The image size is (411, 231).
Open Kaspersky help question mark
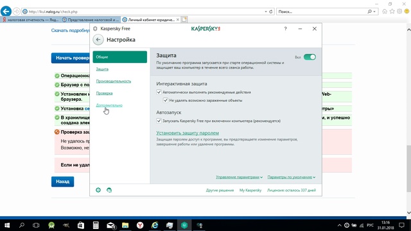click(x=285, y=29)
